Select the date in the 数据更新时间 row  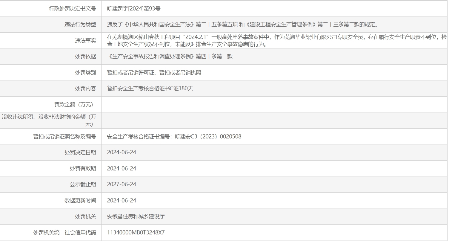(x=122, y=200)
